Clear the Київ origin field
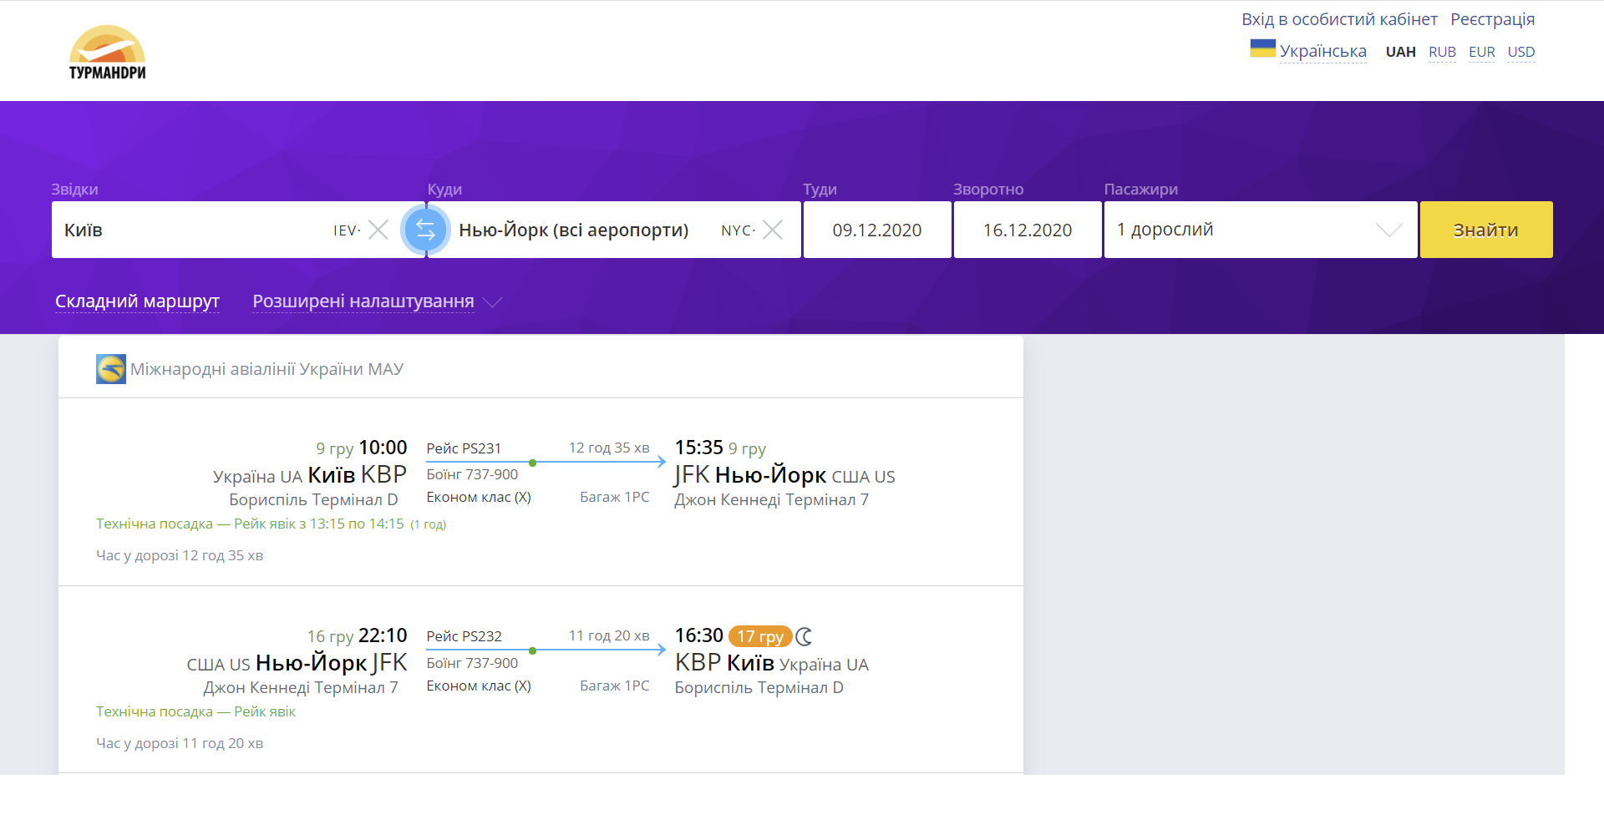The height and width of the screenshot is (835, 1604). coord(378,230)
